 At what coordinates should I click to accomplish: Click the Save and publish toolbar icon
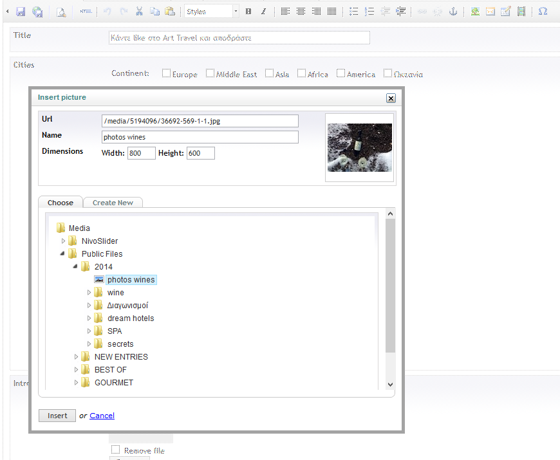pos(37,12)
